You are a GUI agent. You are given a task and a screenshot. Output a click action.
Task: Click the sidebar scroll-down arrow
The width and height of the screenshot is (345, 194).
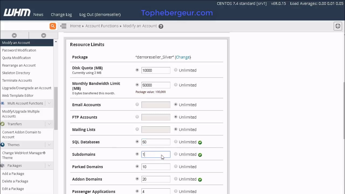43,35
